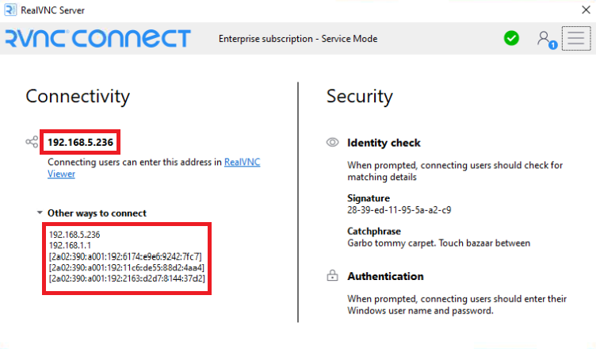
Task: Close the RealVNC Server window
Action: click(586, 10)
